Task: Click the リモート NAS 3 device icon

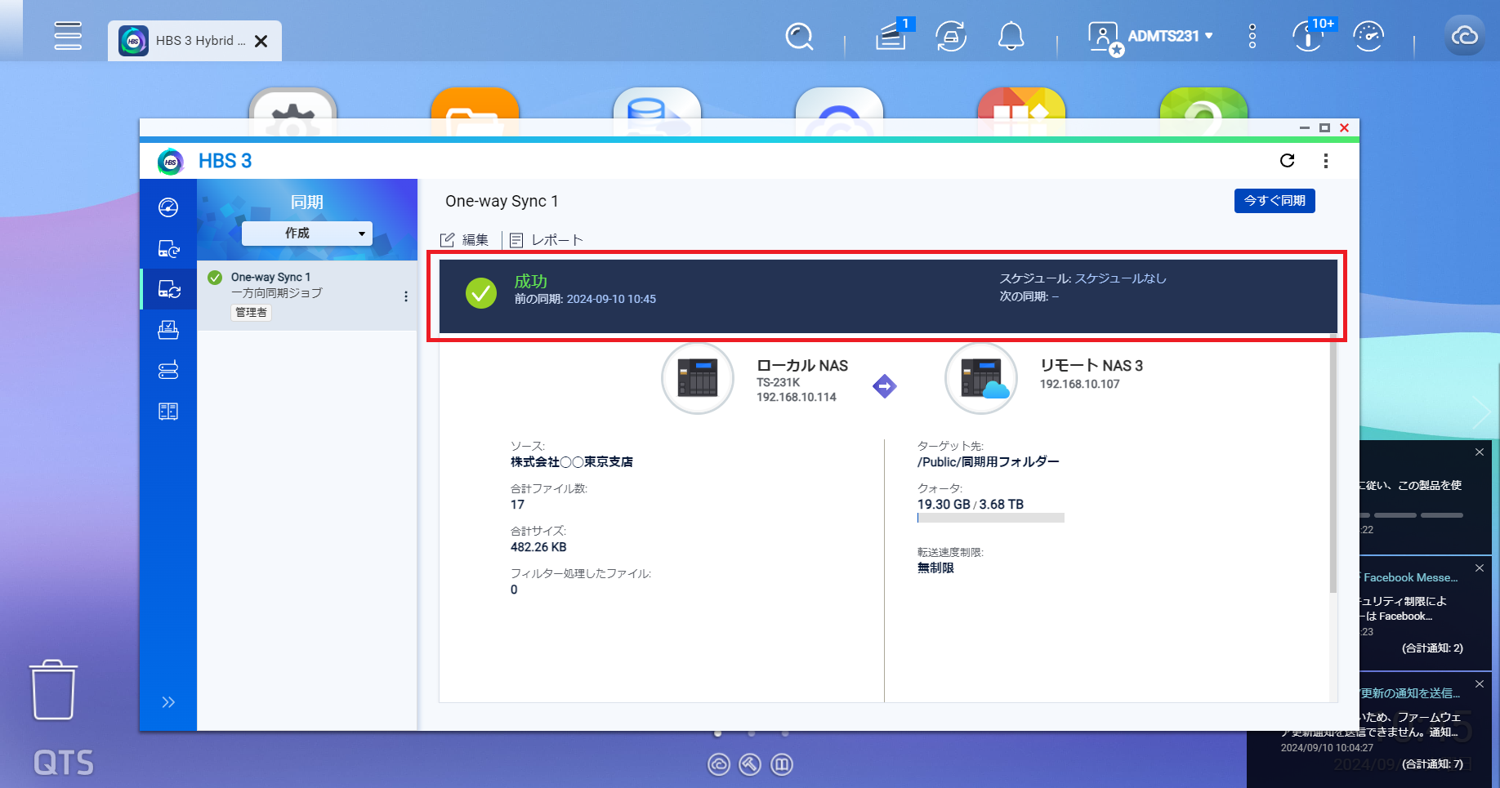Action: (981, 378)
